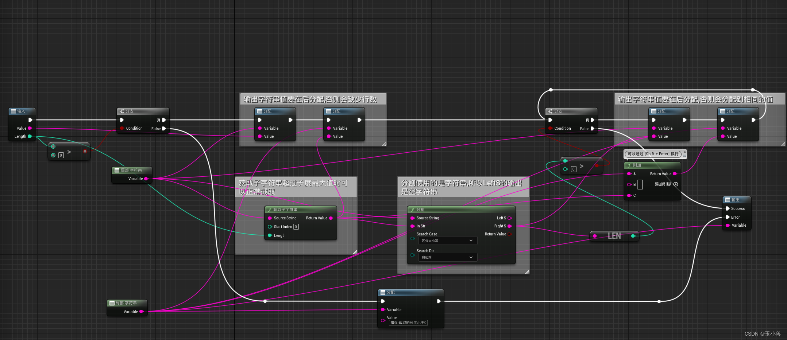Click the Start Index value field
The width and height of the screenshot is (787, 340).
coord(296,227)
